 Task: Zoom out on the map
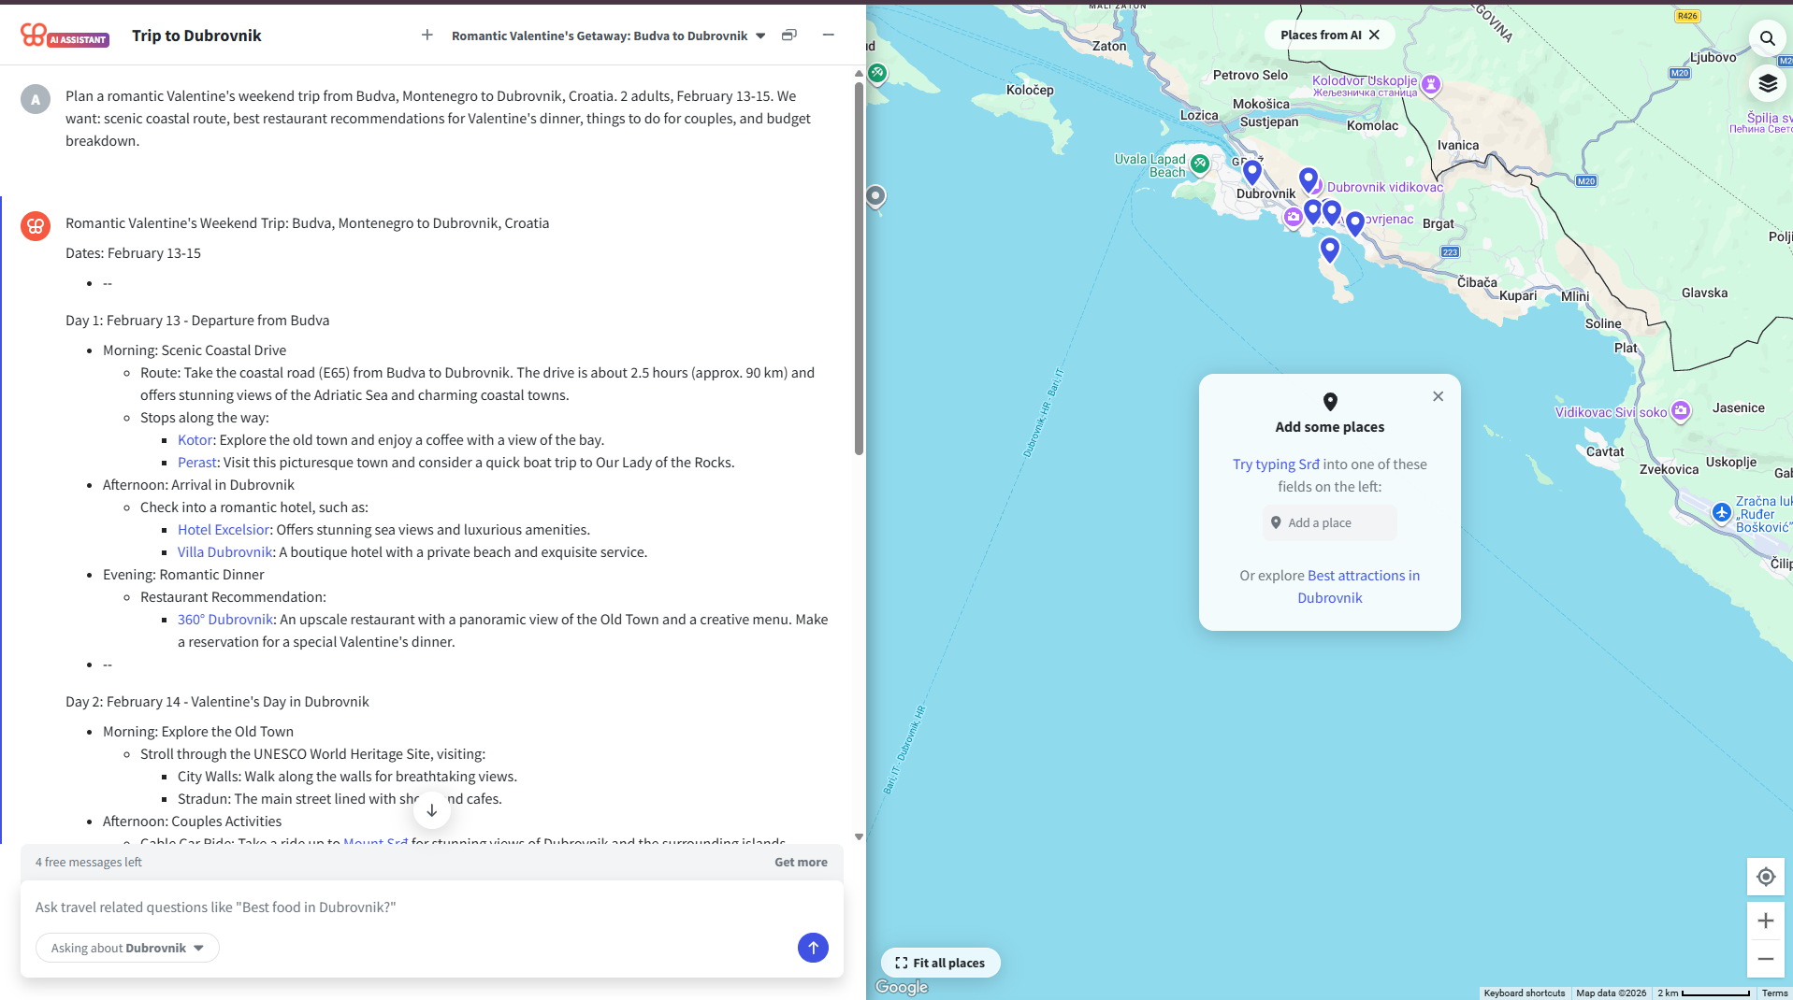click(1765, 959)
